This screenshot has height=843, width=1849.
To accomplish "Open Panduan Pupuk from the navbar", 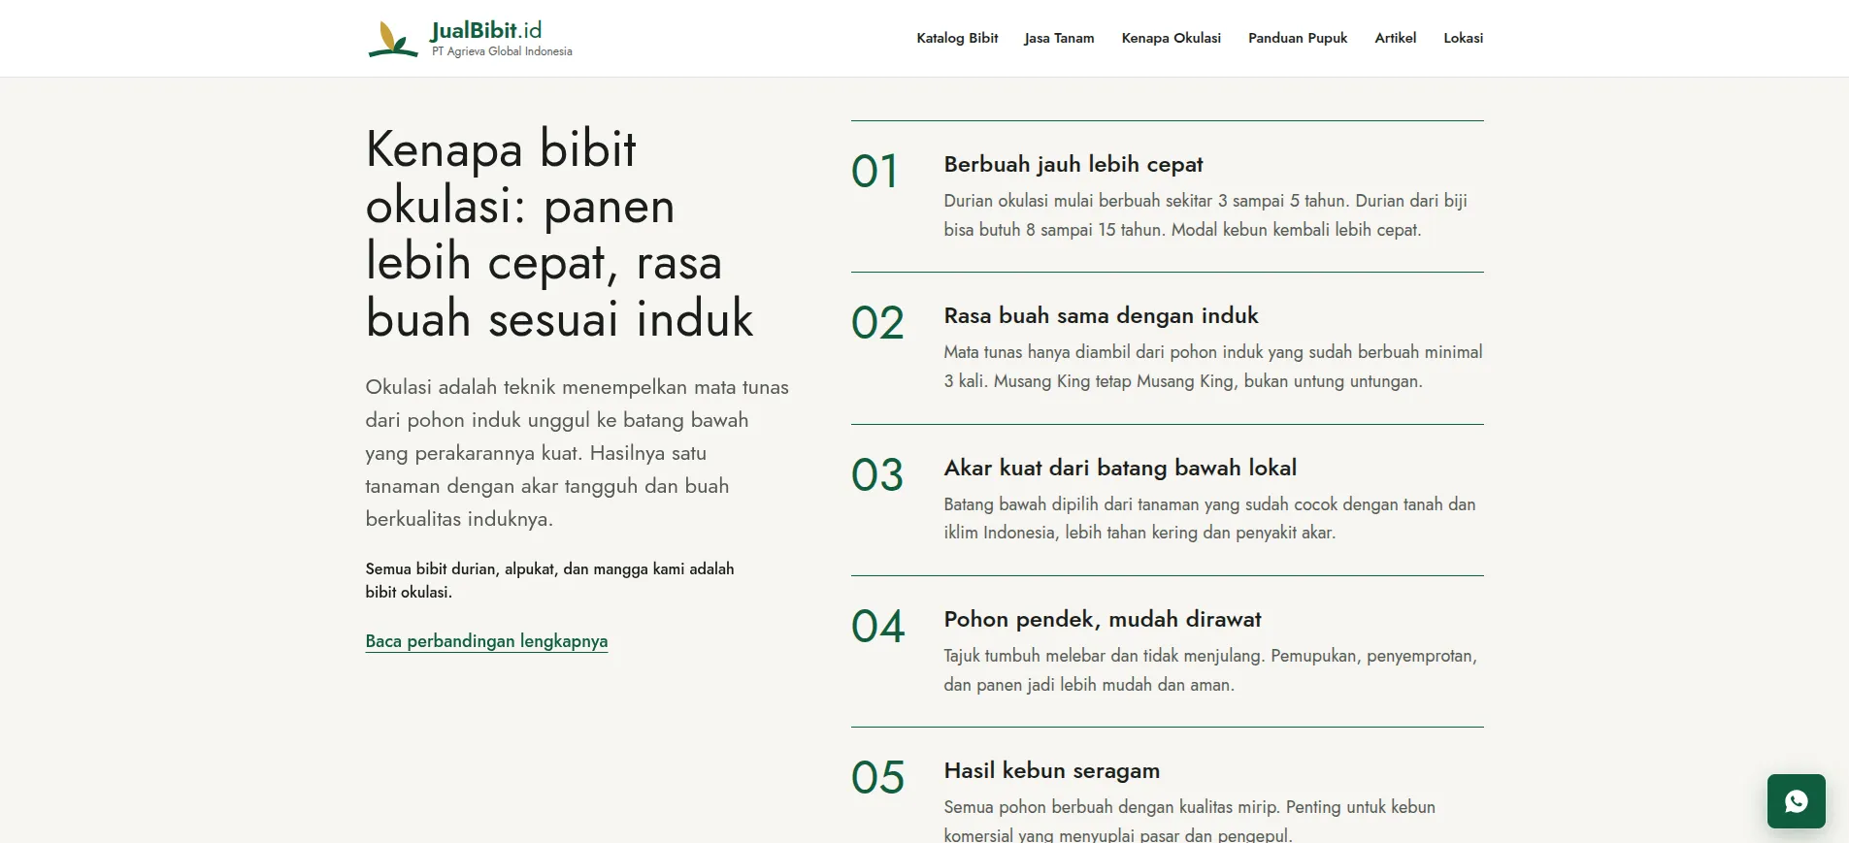I will [x=1298, y=38].
